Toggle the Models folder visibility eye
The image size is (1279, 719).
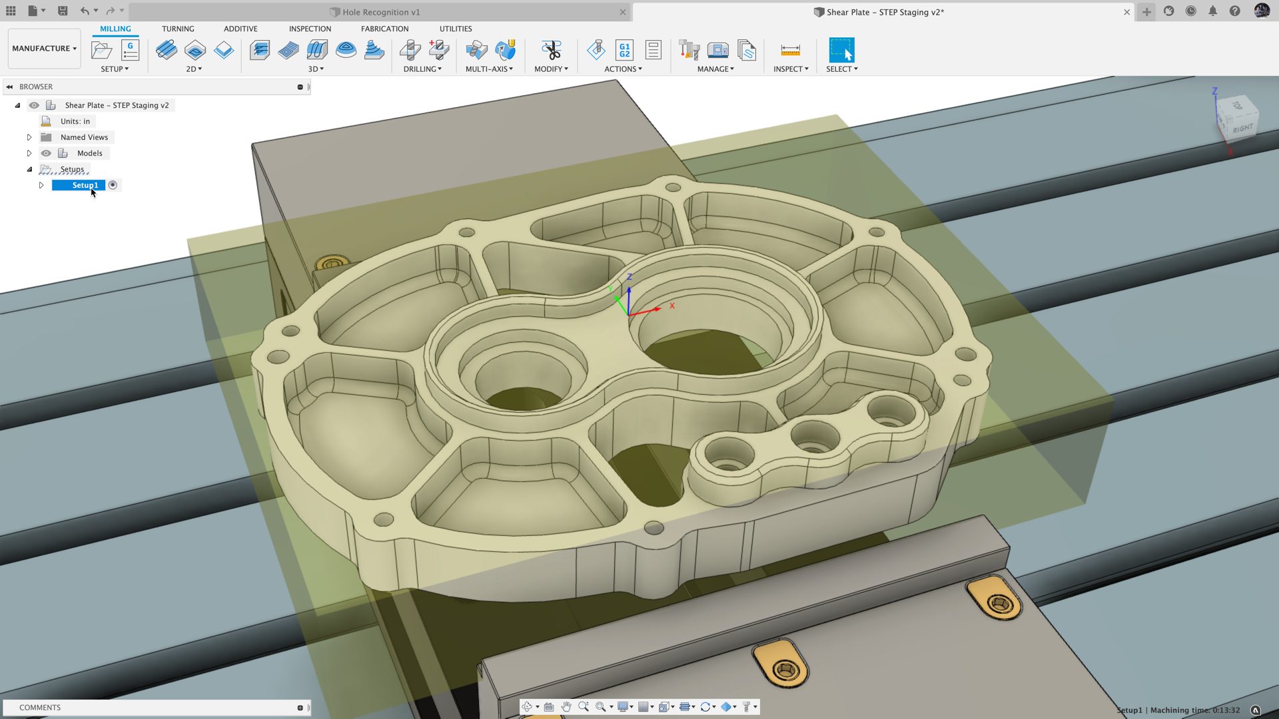(x=45, y=153)
